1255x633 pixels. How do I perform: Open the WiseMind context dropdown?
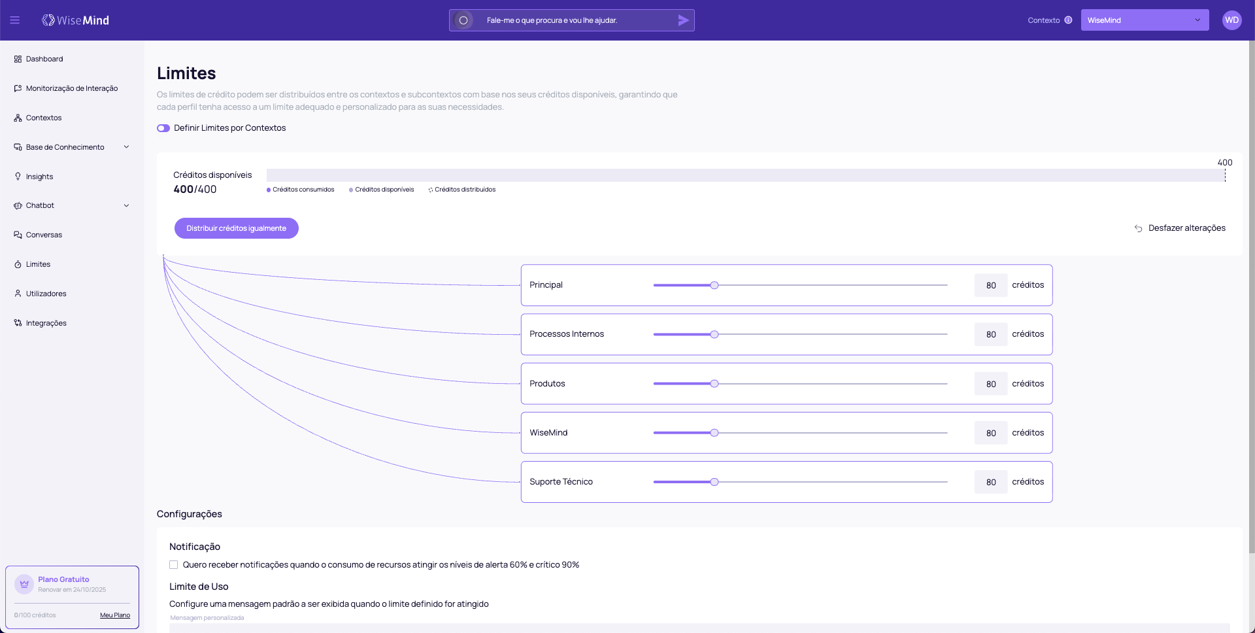[x=1144, y=20]
